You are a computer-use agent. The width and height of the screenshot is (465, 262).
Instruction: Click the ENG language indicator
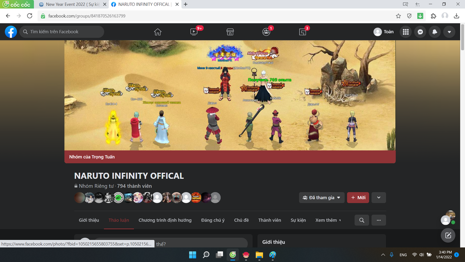[x=403, y=255]
